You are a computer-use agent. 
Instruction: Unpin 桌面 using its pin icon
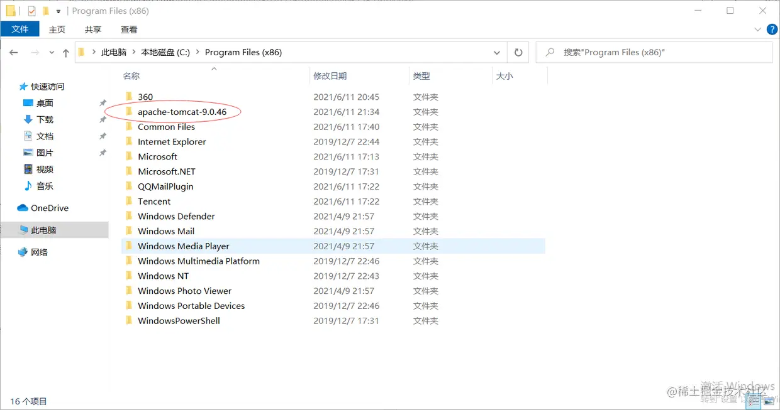(x=103, y=103)
